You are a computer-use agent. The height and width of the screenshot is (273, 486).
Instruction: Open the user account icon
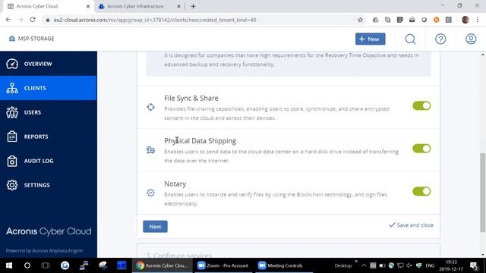pyautogui.click(x=471, y=39)
